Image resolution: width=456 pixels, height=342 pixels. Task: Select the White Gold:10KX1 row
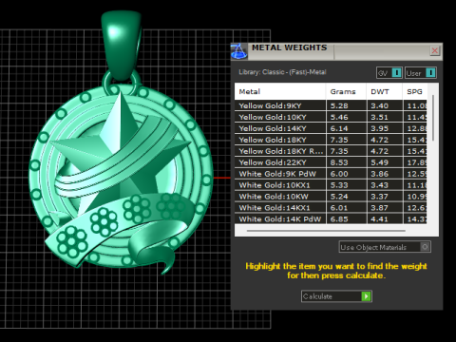[x=331, y=185]
